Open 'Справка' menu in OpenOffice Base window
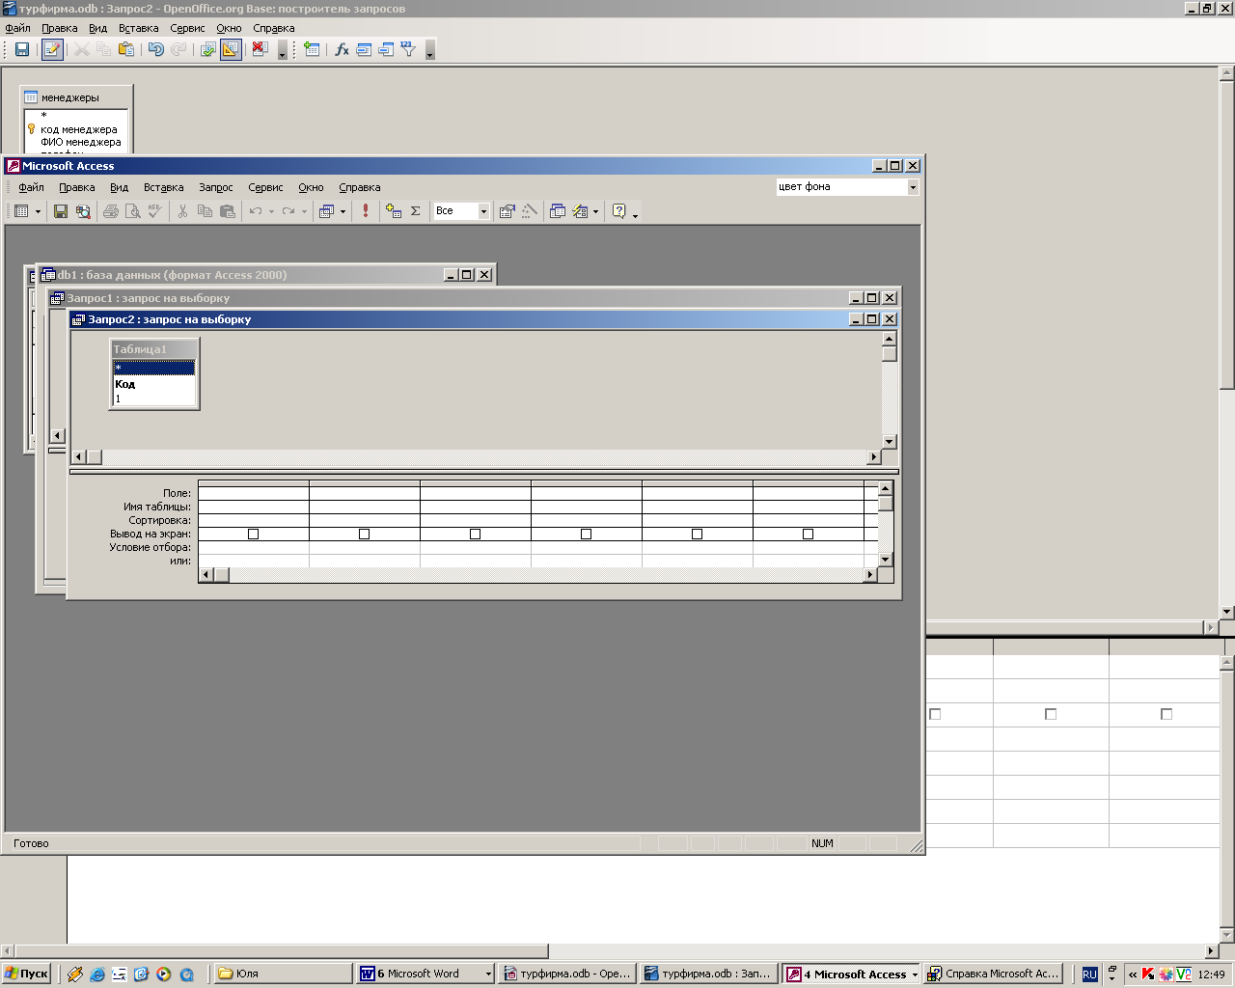Viewport: 1235px width, 988px height. [274, 28]
